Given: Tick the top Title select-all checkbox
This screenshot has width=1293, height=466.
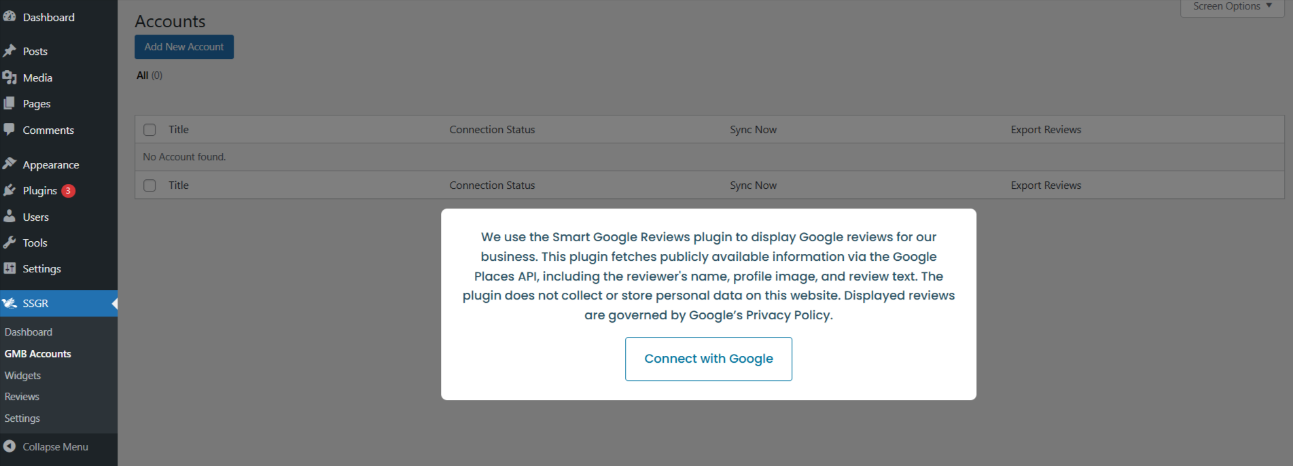Looking at the screenshot, I should (150, 130).
